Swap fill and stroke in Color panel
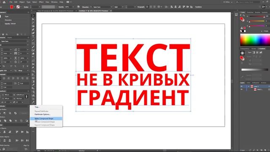 point(244,16)
